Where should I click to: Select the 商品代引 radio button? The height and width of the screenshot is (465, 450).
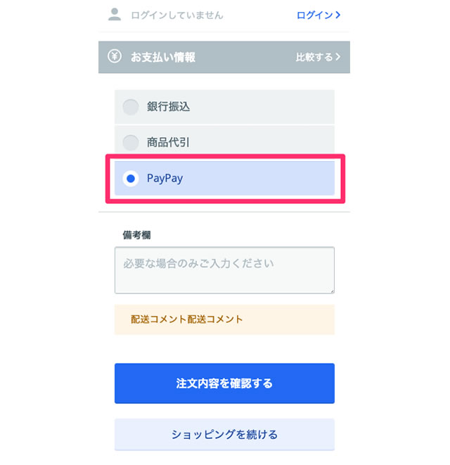131,143
